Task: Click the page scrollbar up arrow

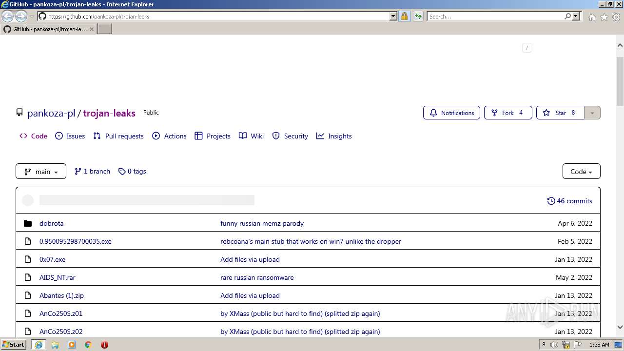Action: (620, 45)
